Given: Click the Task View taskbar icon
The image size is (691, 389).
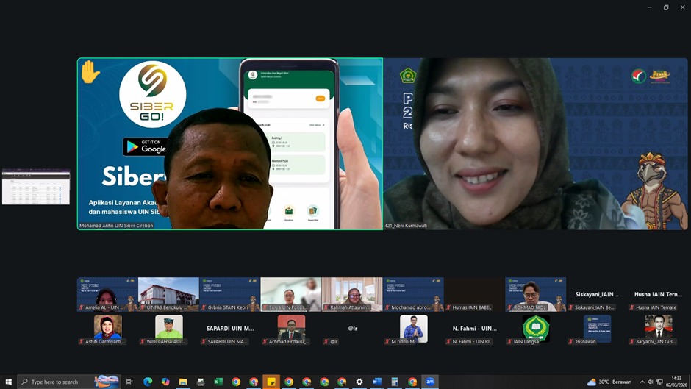Looking at the screenshot, I should pos(129,382).
